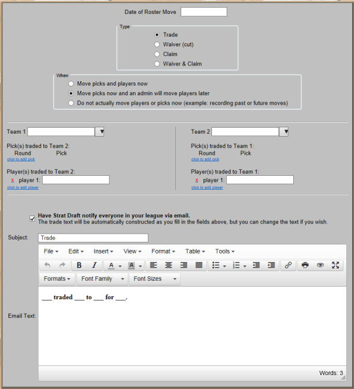Increase indent of the paragraph

tap(272, 265)
